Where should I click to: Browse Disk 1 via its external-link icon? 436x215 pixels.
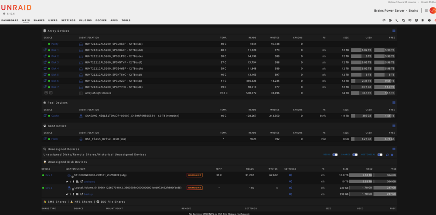(45, 50)
